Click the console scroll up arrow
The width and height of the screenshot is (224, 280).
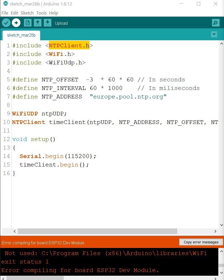pos(221,251)
